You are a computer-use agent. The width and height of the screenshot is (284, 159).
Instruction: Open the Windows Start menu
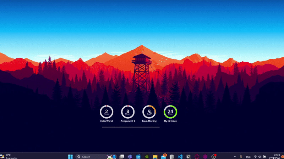pos(70,157)
